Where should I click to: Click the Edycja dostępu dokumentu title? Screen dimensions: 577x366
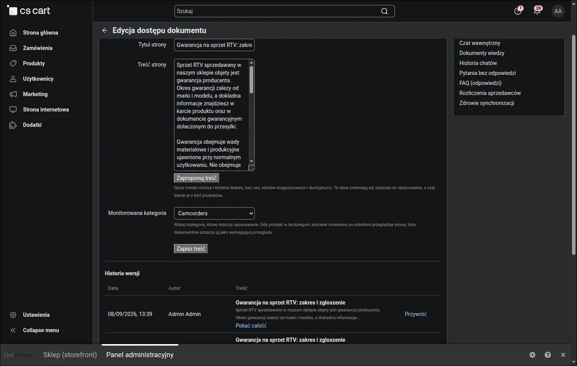click(159, 30)
